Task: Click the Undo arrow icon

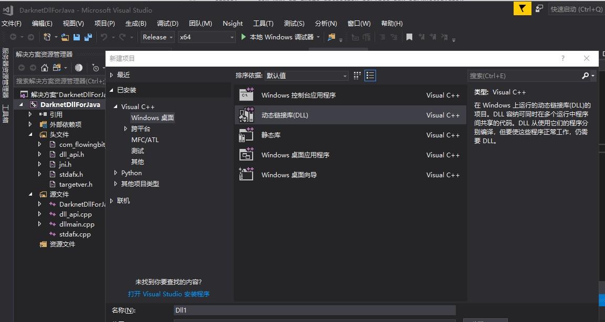Action: pos(104,37)
